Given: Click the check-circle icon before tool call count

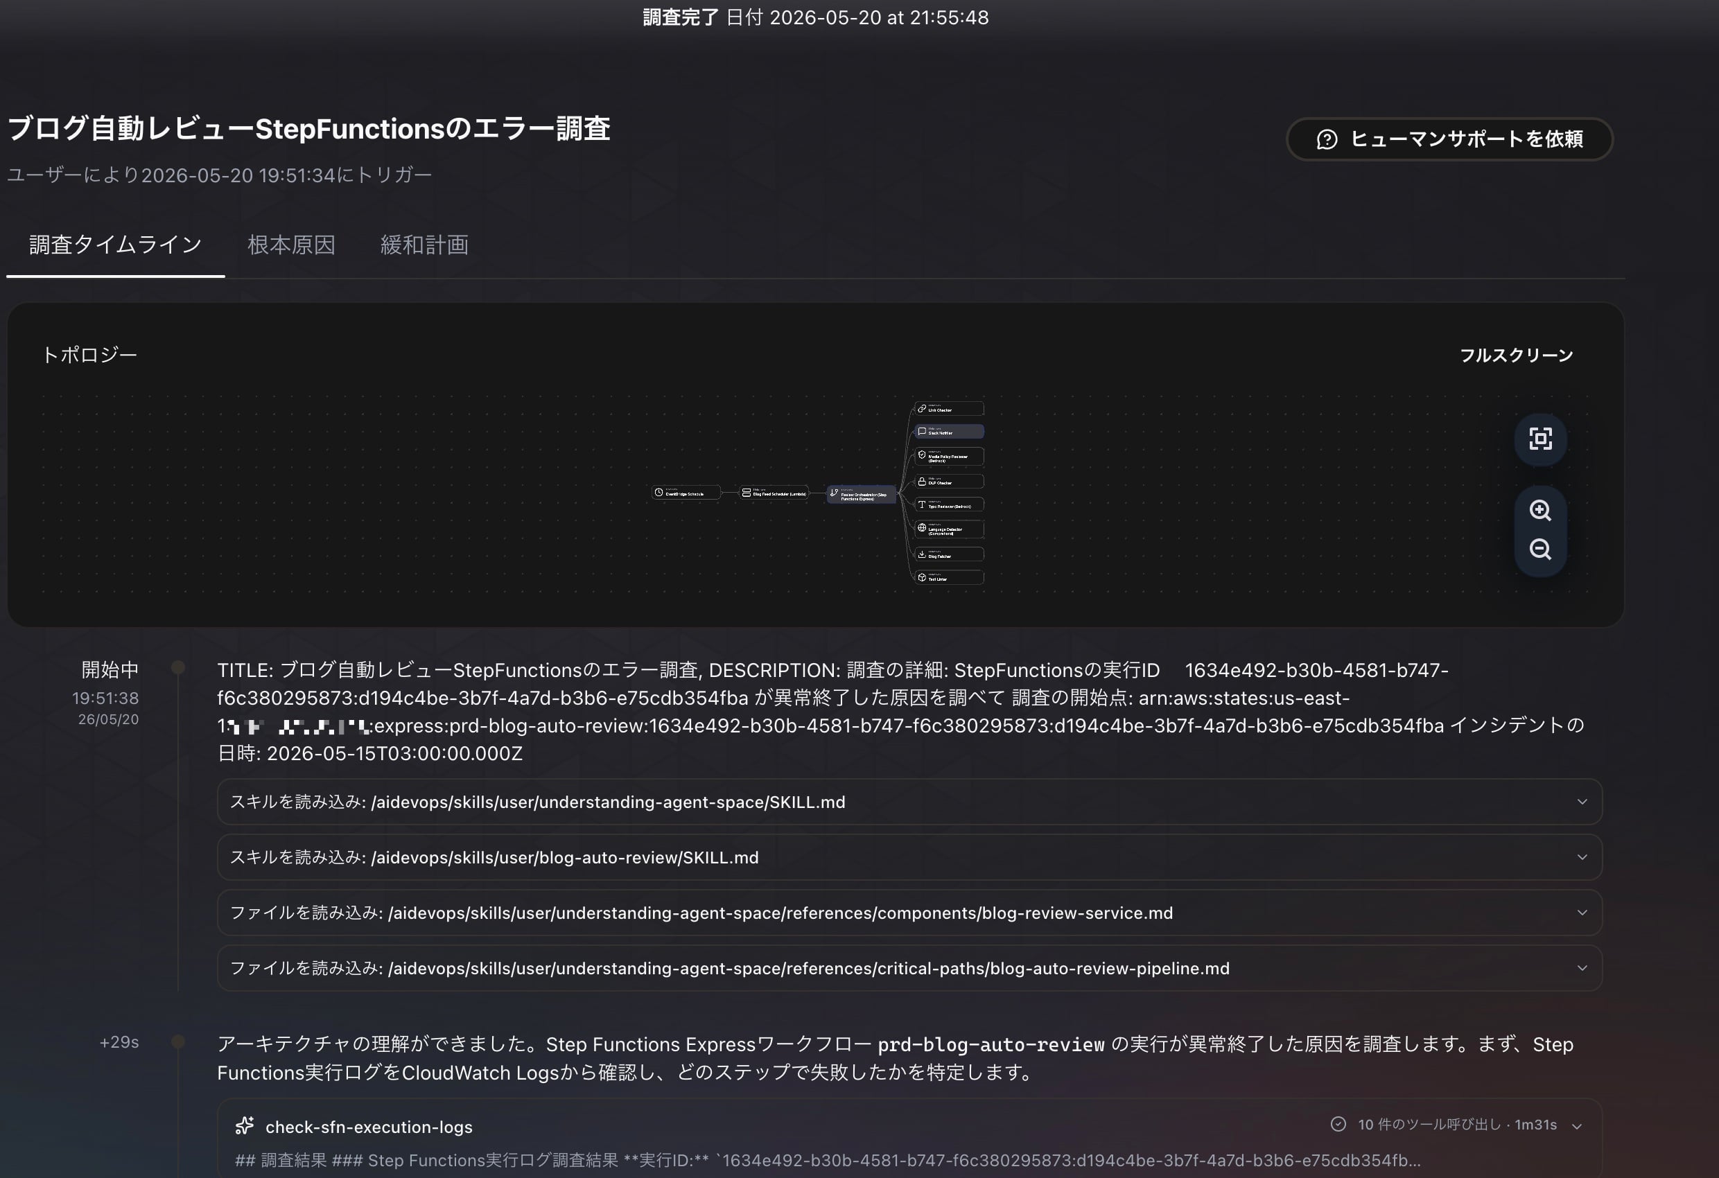Looking at the screenshot, I should 1338,1124.
